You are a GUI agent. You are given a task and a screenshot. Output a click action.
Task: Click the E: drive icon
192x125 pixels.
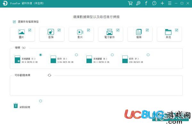[89, 59]
